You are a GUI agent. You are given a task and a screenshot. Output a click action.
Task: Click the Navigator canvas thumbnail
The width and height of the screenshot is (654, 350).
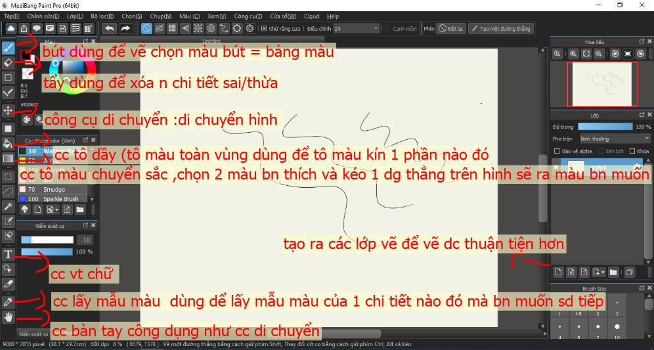(x=602, y=84)
